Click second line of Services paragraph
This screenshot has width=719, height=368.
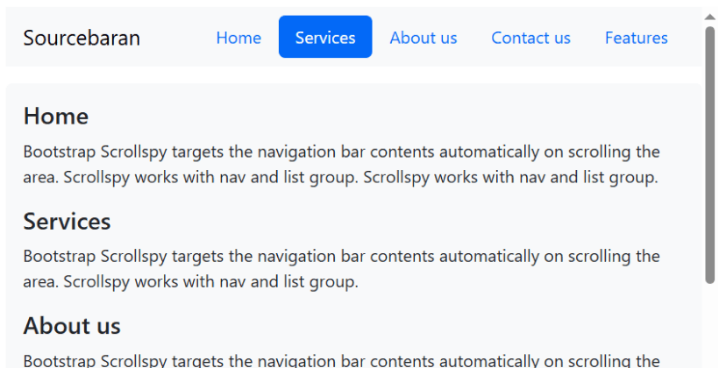point(190,282)
